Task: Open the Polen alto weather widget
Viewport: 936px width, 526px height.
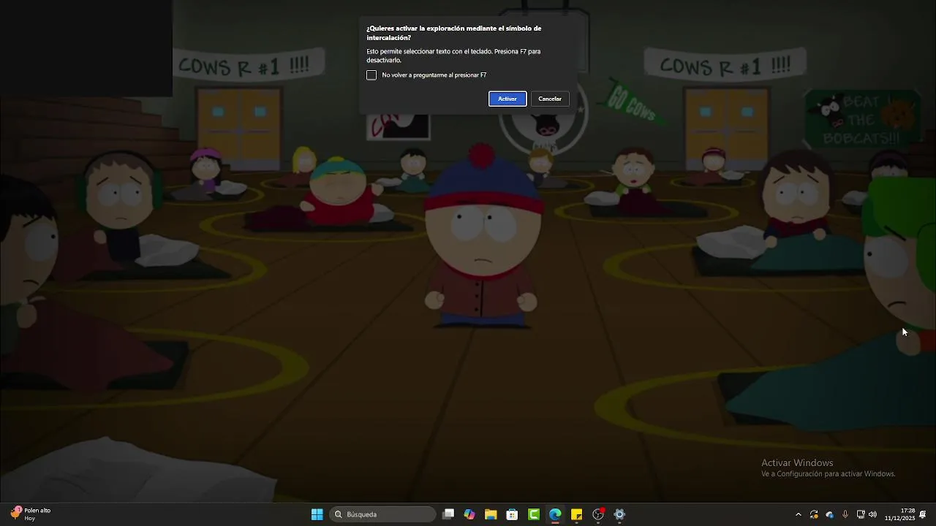Action: click(x=31, y=514)
